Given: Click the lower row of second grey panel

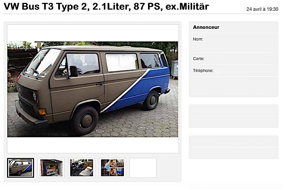Looking at the screenshot, I should (234, 122).
